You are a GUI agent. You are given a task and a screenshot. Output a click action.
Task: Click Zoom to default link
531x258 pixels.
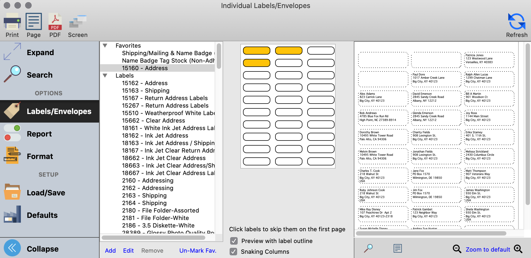coord(488,249)
